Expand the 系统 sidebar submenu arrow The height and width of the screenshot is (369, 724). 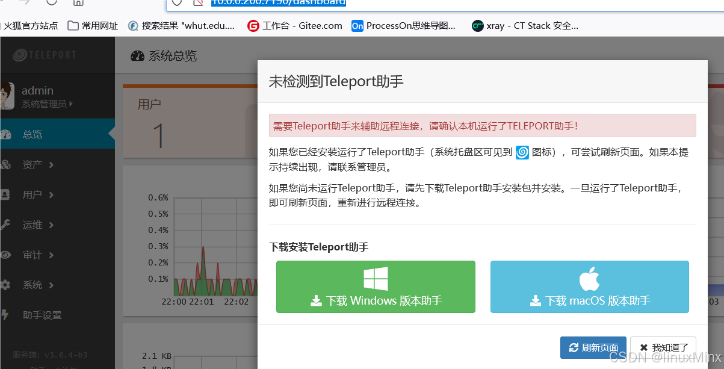click(x=52, y=285)
